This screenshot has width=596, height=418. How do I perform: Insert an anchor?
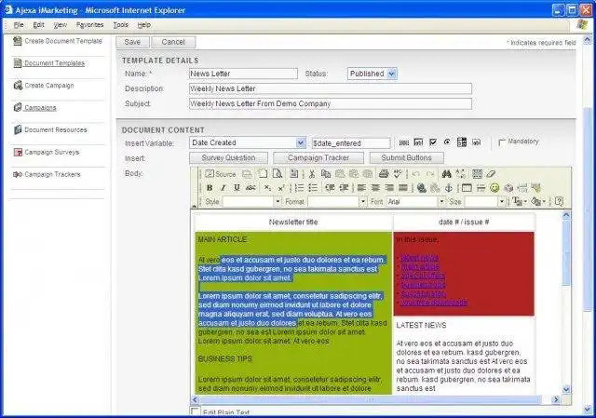click(x=449, y=188)
